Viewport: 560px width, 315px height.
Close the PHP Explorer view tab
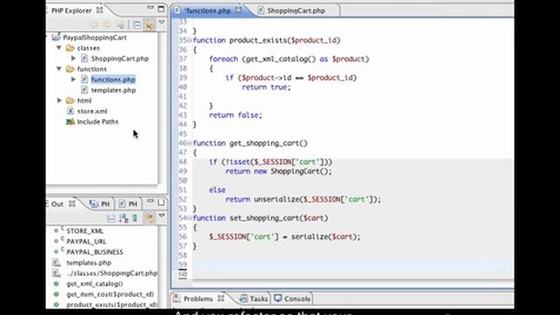point(100,10)
